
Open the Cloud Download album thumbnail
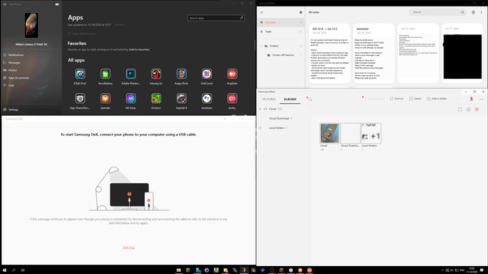[x=350, y=133]
